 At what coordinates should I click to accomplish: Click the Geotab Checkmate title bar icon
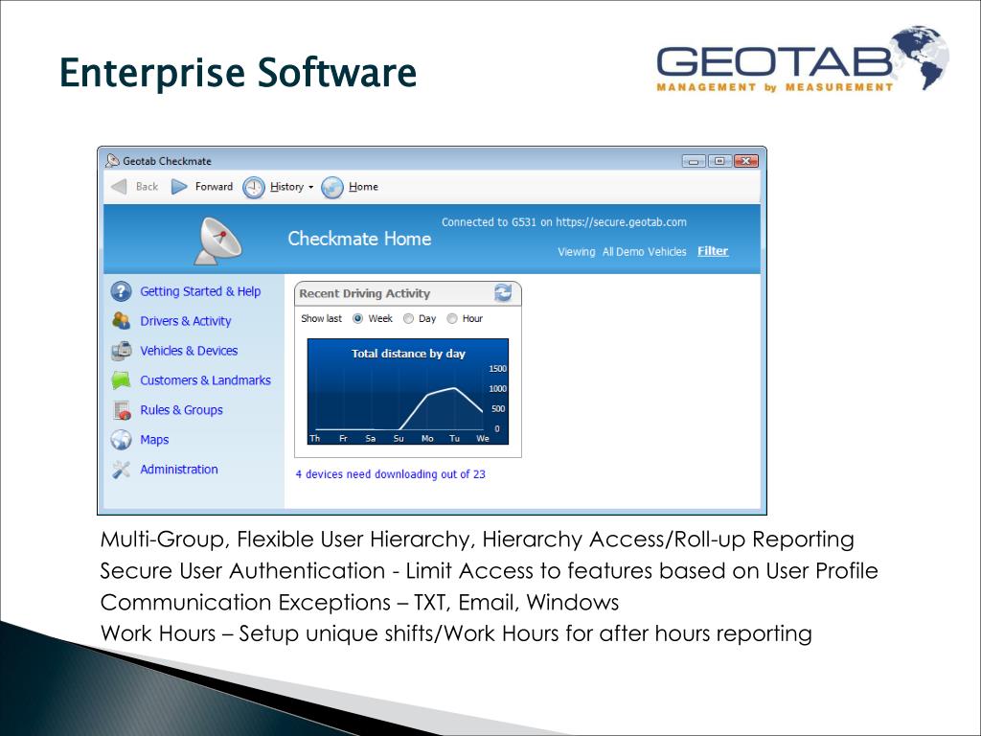click(113, 161)
